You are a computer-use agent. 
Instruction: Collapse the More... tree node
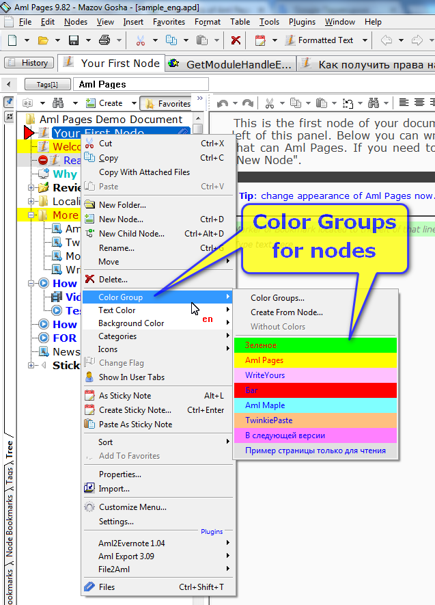point(31,215)
